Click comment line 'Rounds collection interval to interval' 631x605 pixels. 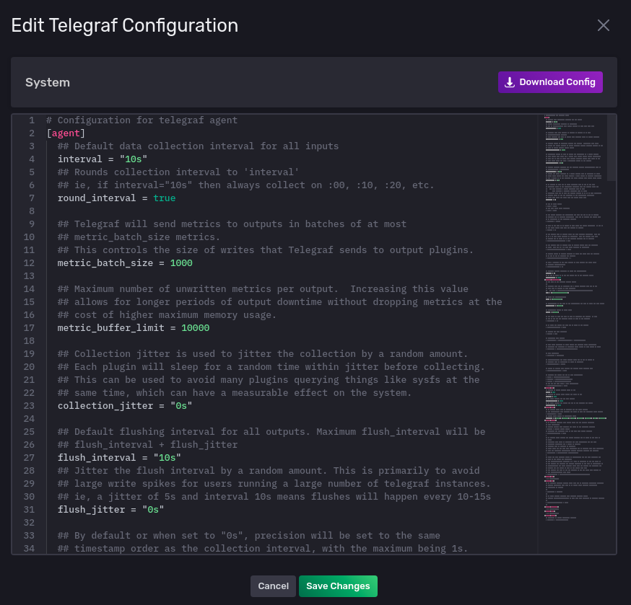pos(178,172)
